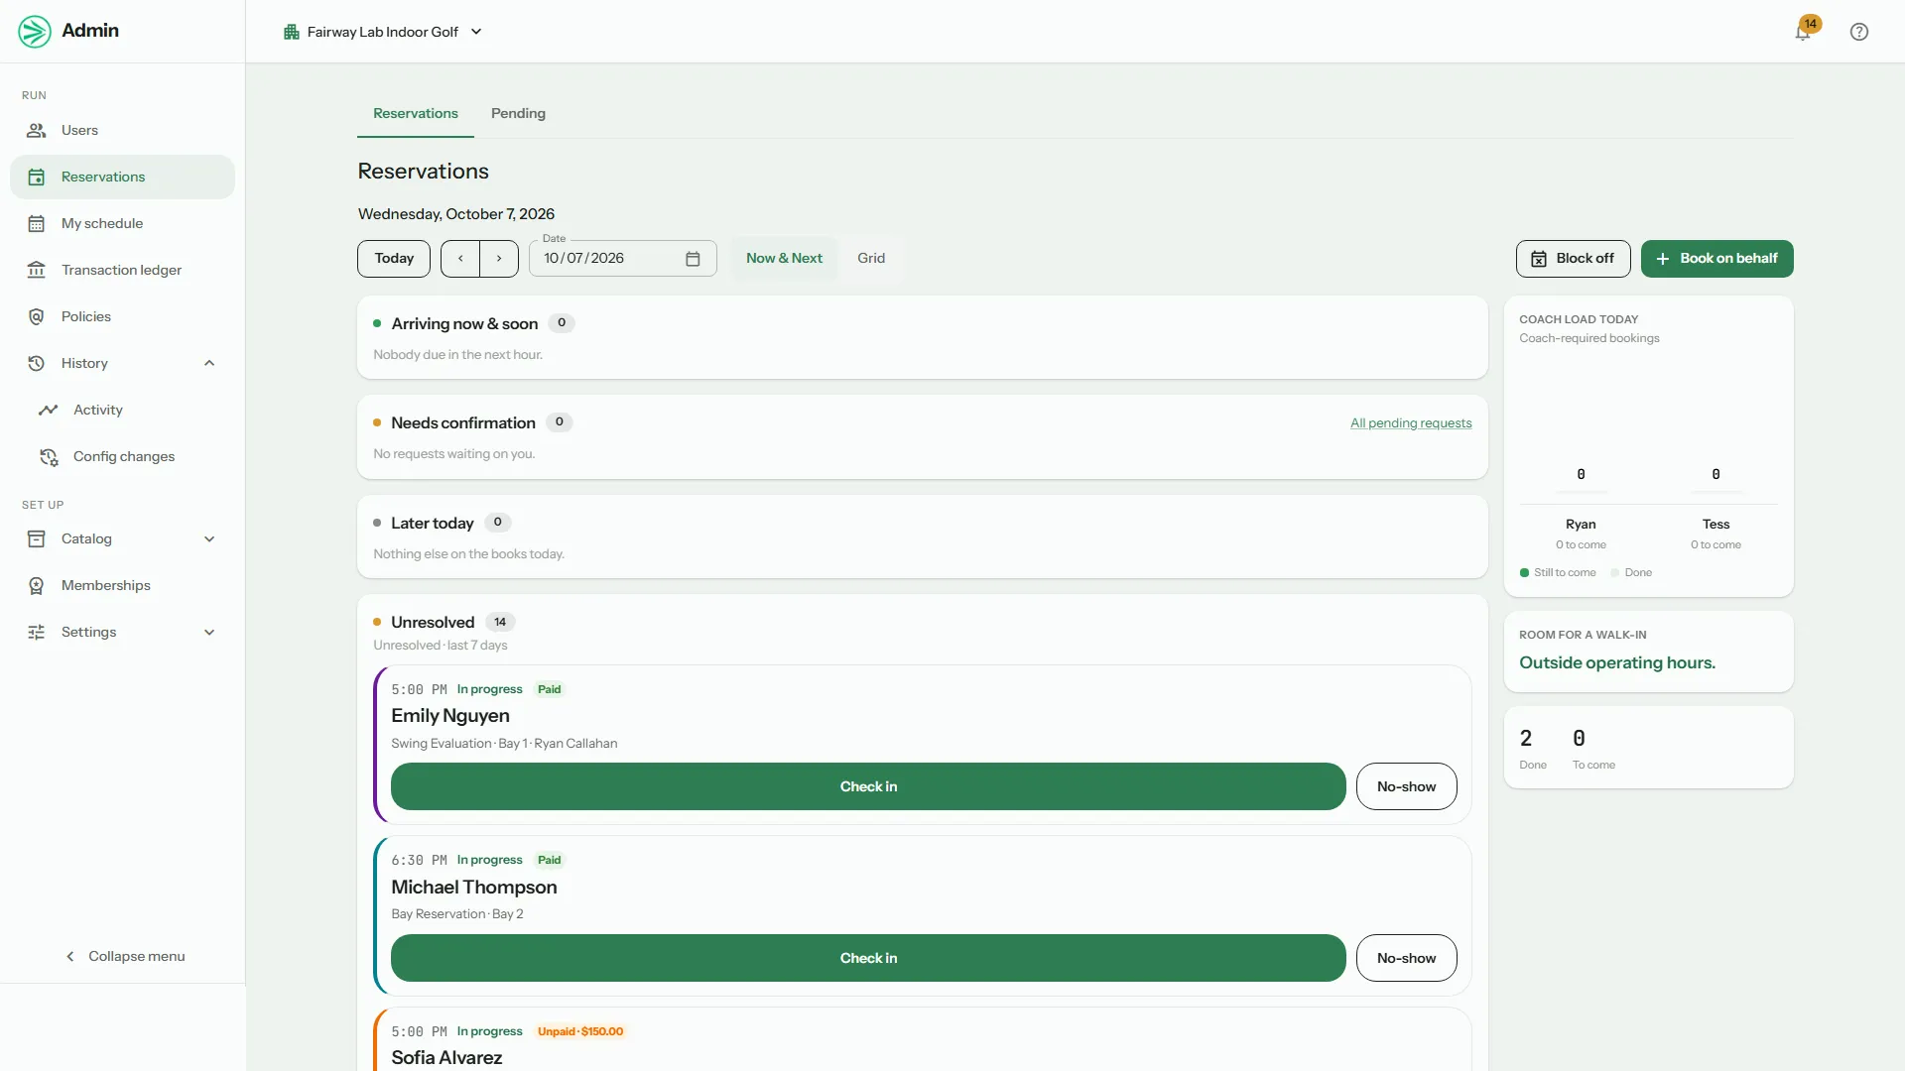The width and height of the screenshot is (1905, 1071).
Task: Click Swing Evaluation · Bay 1 · Ryan Callahan text
Action: (x=504, y=743)
